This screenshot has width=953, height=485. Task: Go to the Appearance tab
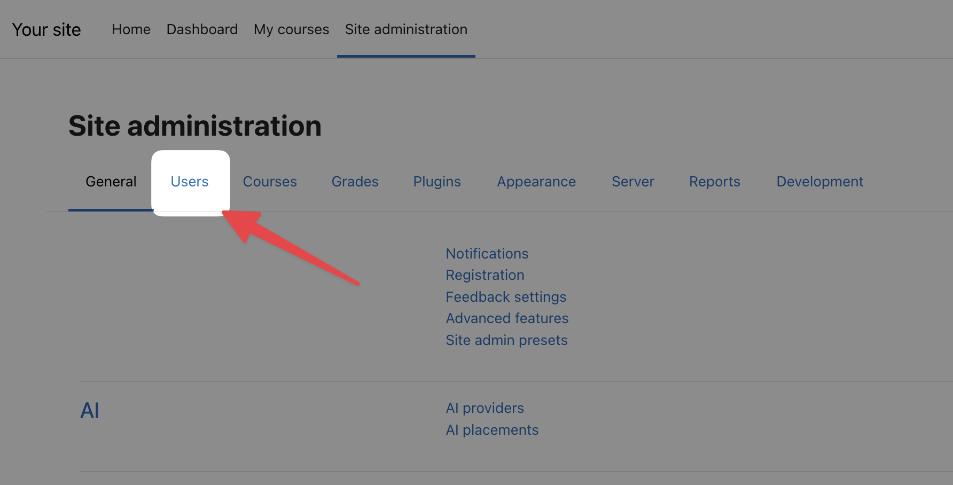coord(536,182)
